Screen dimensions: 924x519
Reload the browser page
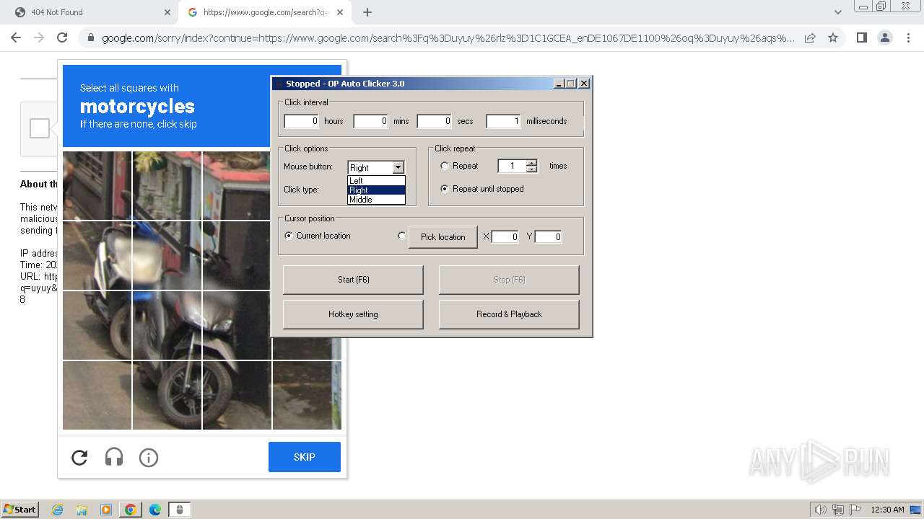pos(62,37)
